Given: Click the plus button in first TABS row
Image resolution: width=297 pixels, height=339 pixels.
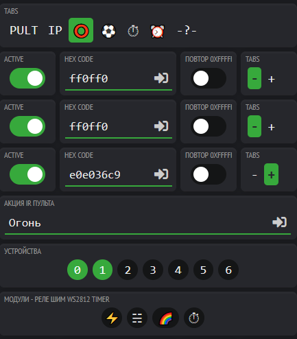Looking at the screenshot, I should coord(272,79).
